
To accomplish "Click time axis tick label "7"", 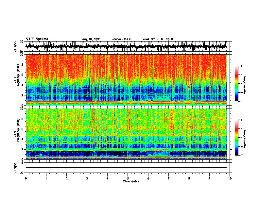I will [169, 178].
